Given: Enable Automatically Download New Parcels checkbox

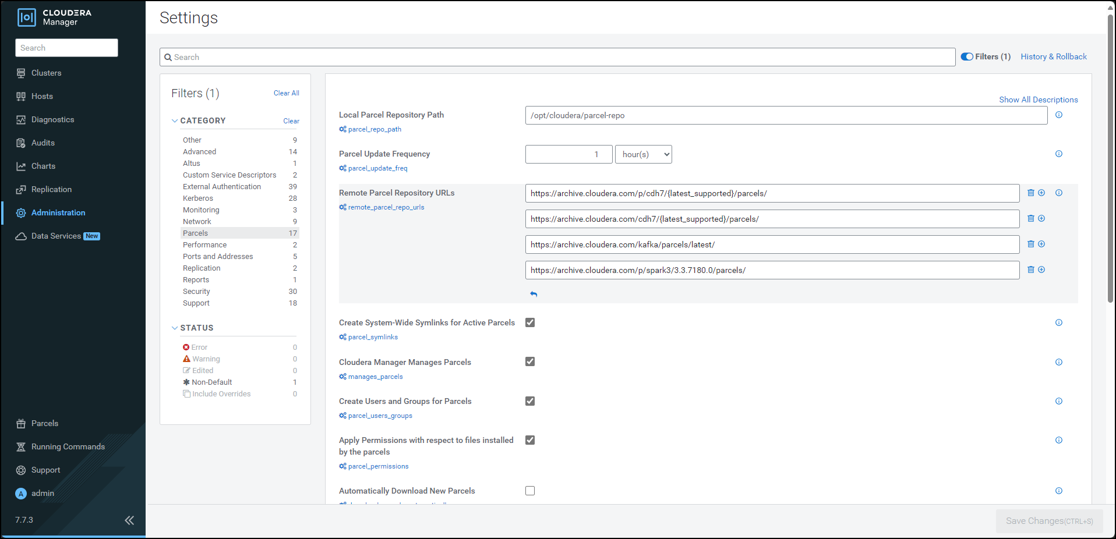Looking at the screenshot, I should point(530,491).
